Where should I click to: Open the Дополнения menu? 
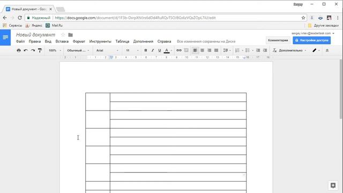[x=143, y=41]
